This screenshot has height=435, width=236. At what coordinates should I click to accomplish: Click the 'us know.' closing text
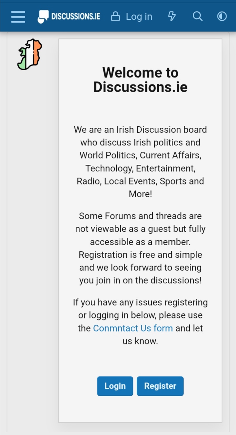point(140,341)
